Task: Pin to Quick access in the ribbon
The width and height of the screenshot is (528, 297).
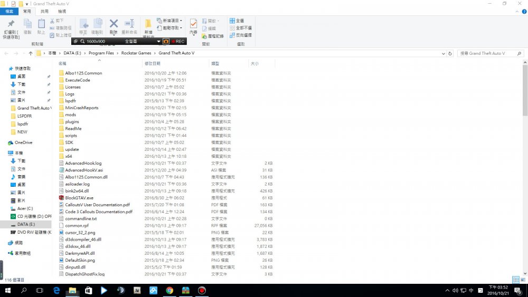Action: coord(11,28)
